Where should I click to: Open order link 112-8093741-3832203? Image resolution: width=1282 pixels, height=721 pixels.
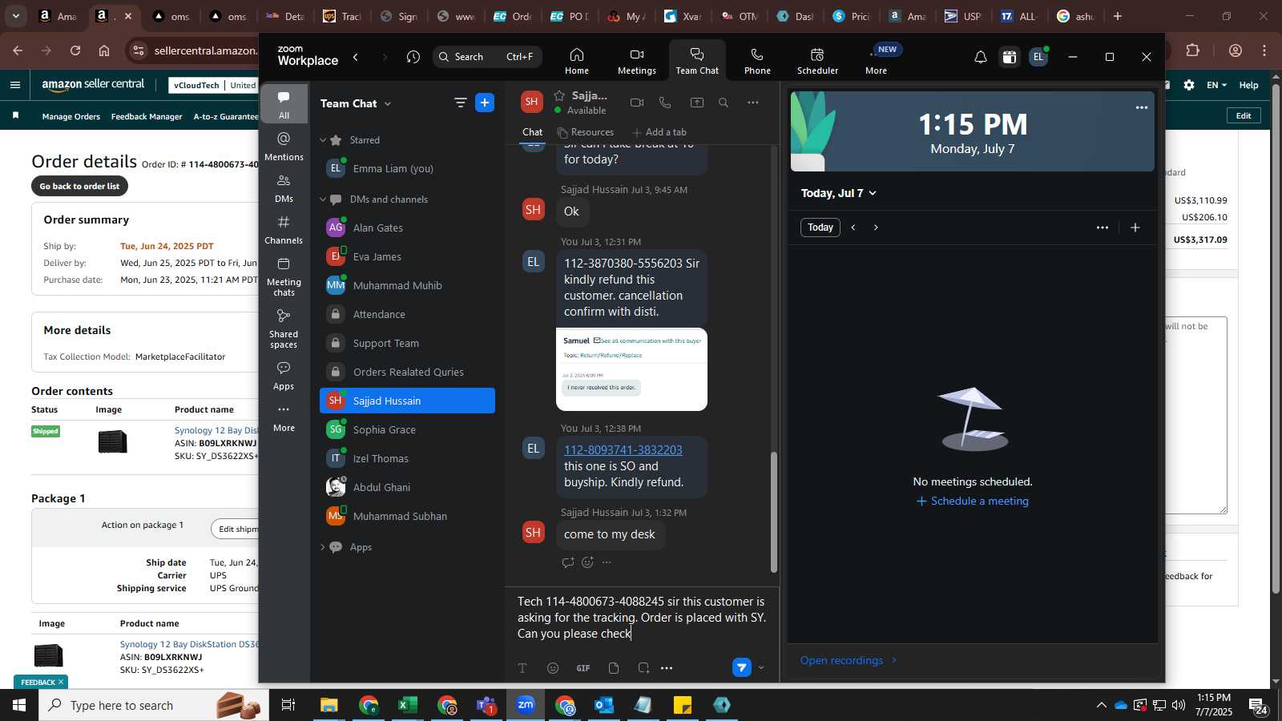click(x=623, y=450)
